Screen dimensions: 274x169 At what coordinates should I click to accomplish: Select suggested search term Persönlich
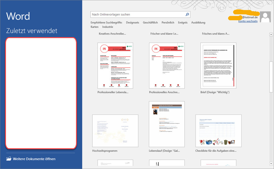[168, 22]
